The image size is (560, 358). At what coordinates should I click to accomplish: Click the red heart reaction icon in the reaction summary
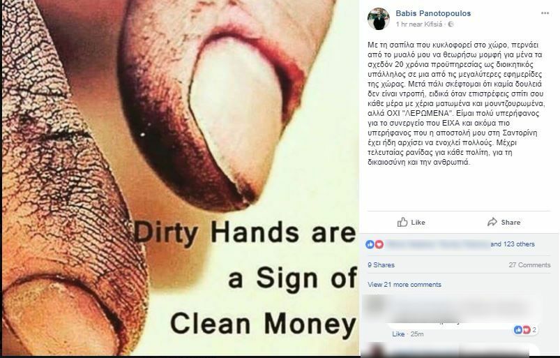click(379, 244)
